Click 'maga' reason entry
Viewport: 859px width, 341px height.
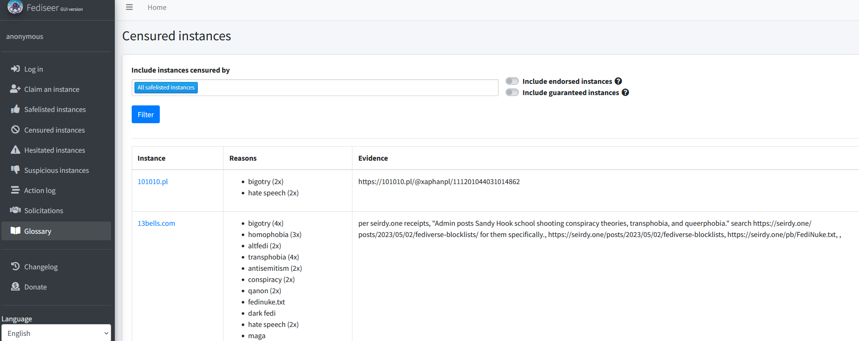(x=257, y=336)
